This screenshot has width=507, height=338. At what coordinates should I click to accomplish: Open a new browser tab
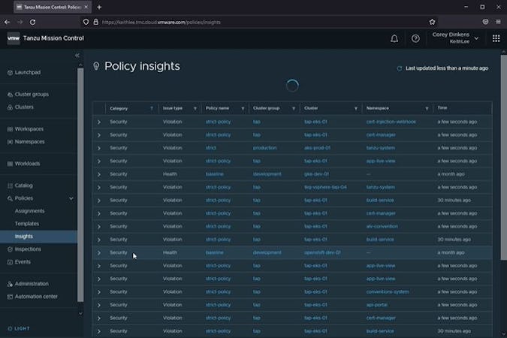pyautogui.click(x=99, y=7)
